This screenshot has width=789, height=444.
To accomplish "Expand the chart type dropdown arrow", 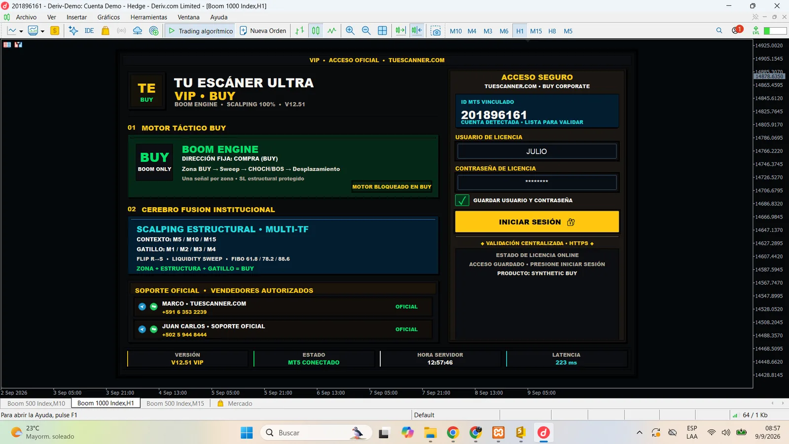I will 21,31.
